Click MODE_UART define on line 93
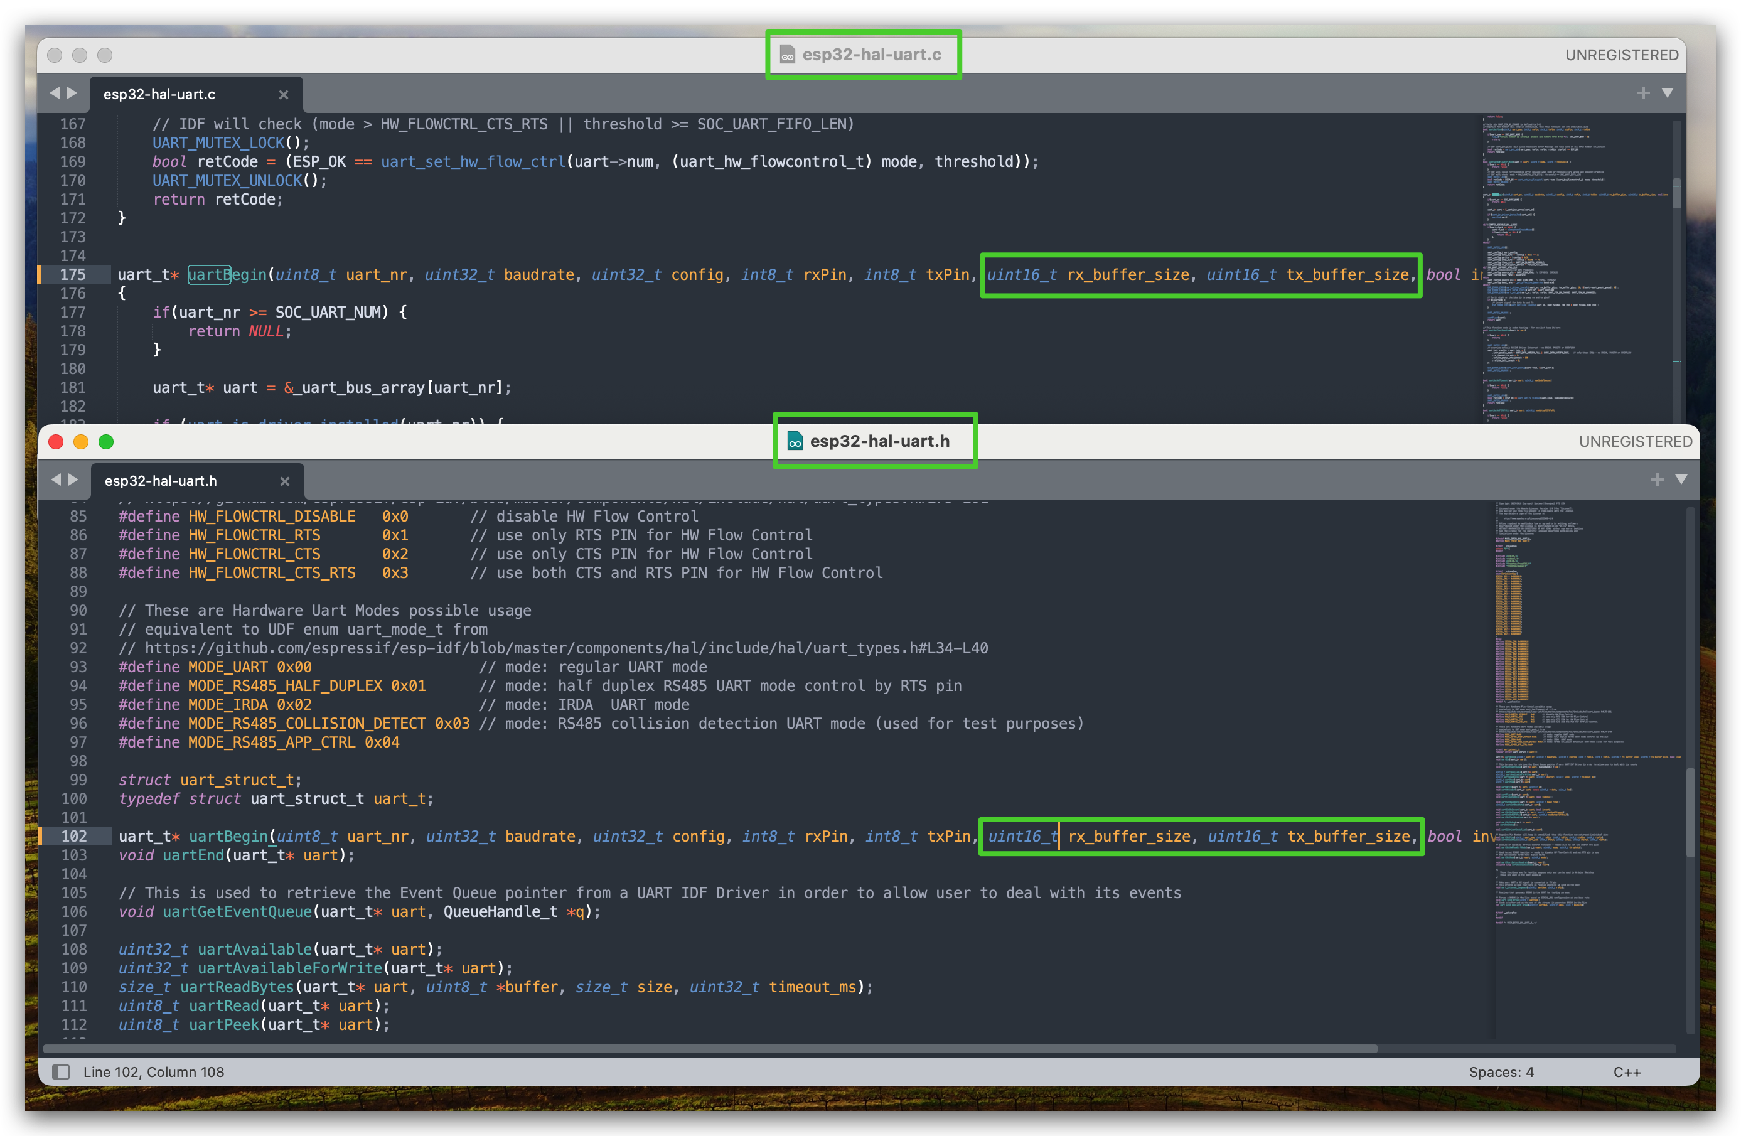Screen dimensions: 1741x1136 (x=228, y=667)
